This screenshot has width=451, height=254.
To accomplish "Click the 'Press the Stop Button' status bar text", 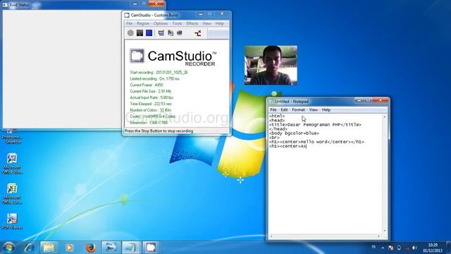I will (159, 131).
